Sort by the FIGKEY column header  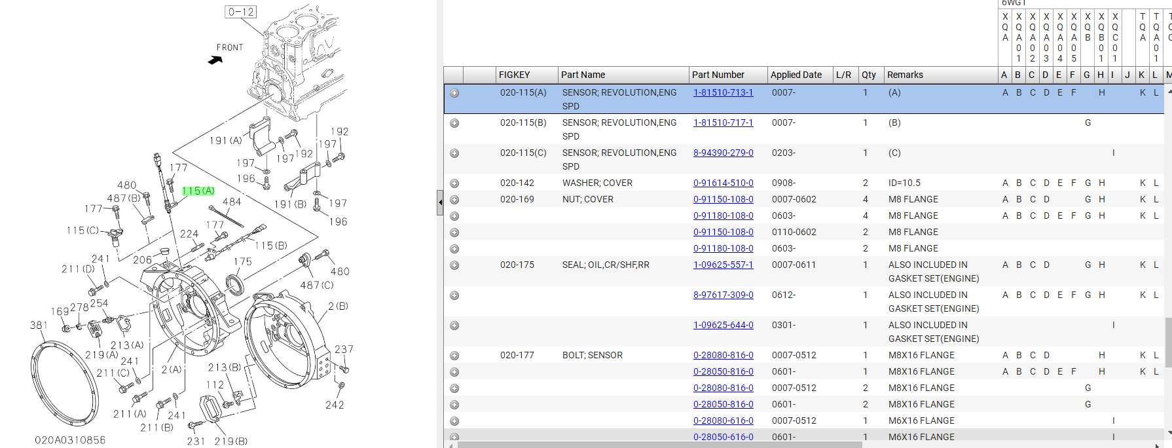[x=526, y=75]
